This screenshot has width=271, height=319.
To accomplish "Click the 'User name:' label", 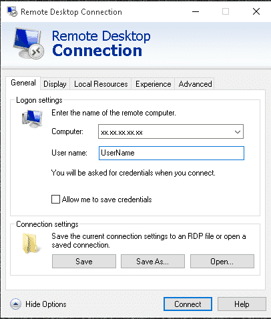I will (x=69, y=153).
